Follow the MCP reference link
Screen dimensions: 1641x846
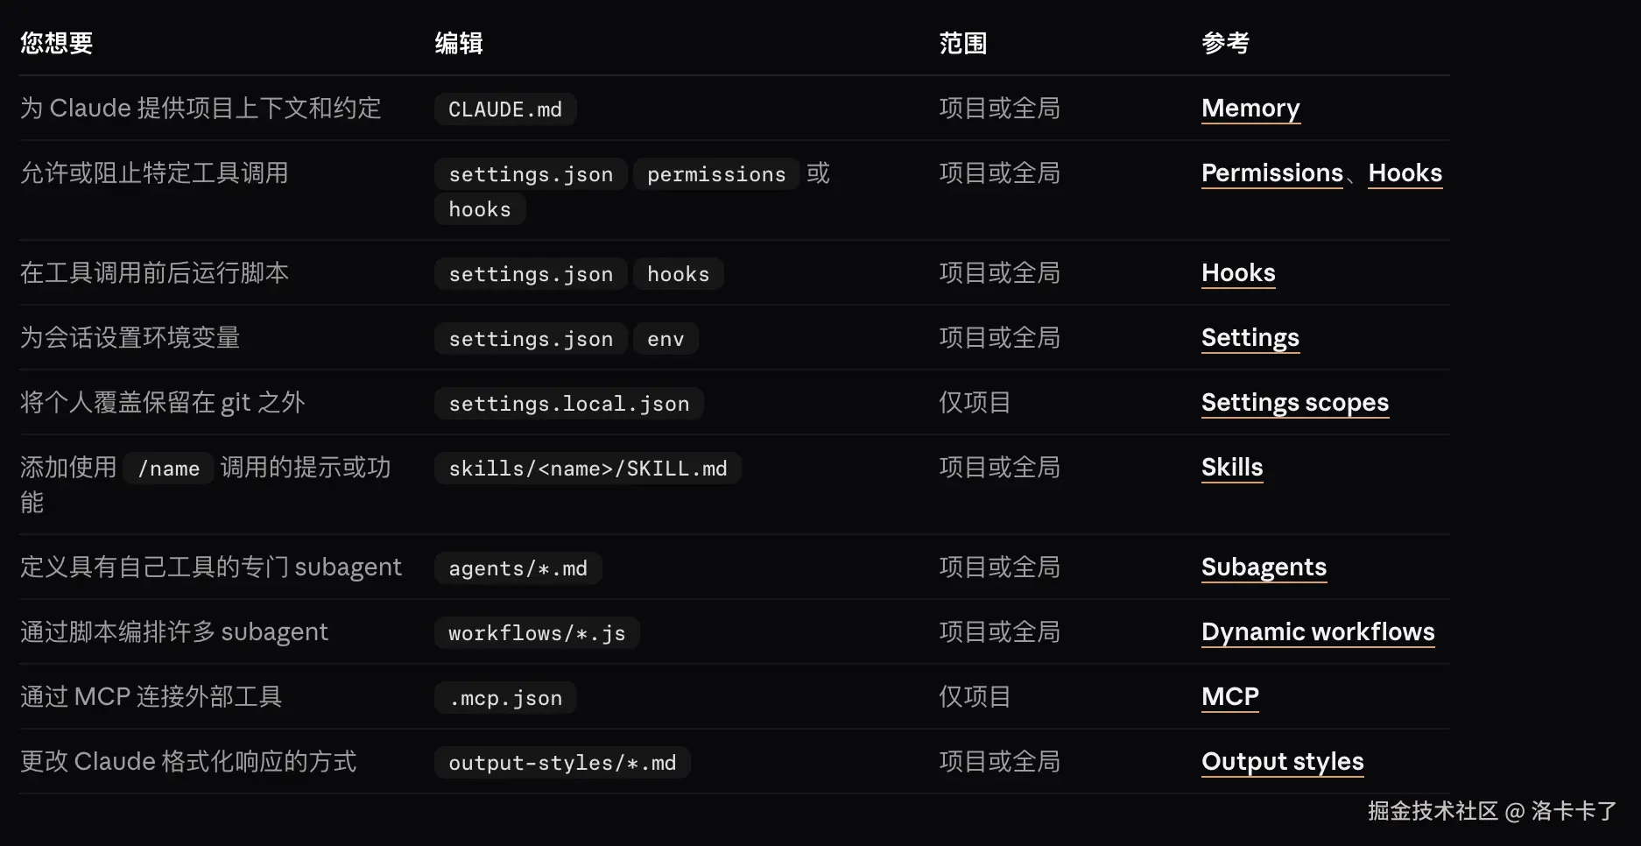pyautogui.click(x=1230, y=696)
